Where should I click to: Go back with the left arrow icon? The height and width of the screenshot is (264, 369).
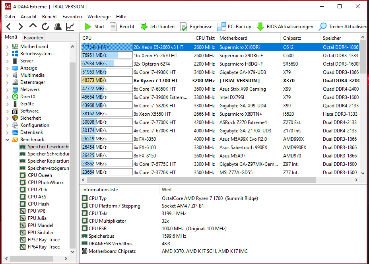[9, 27]
